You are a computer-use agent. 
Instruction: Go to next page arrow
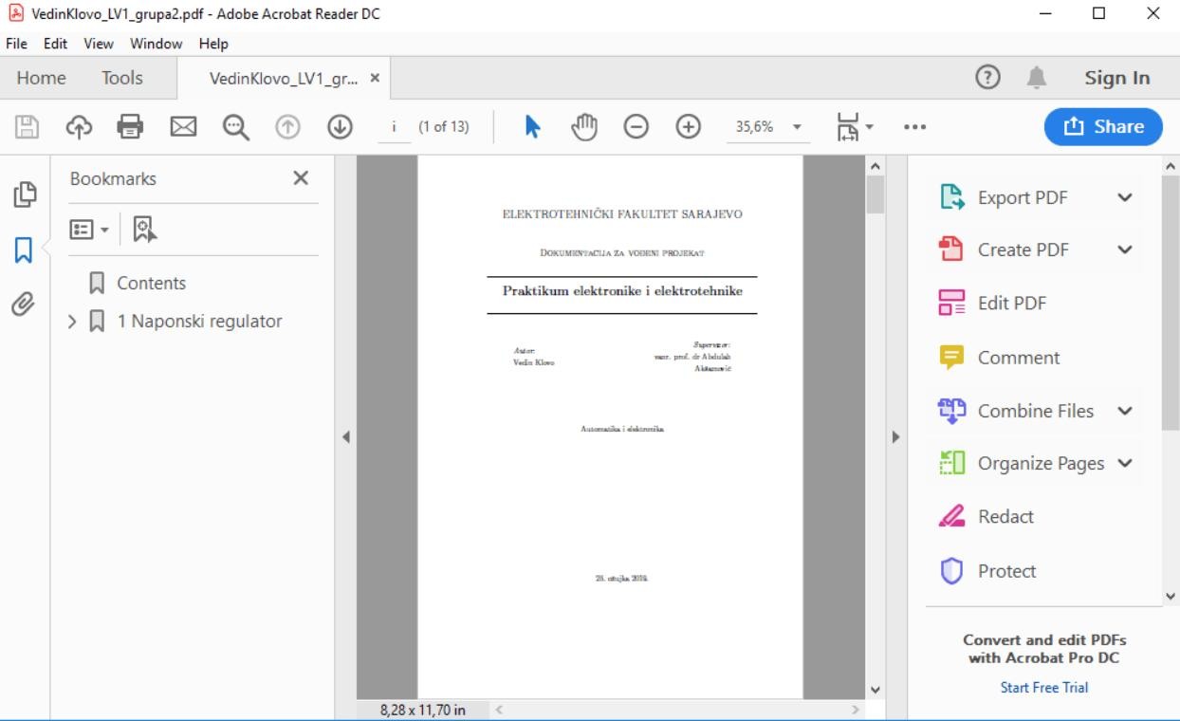pos(340,127)
